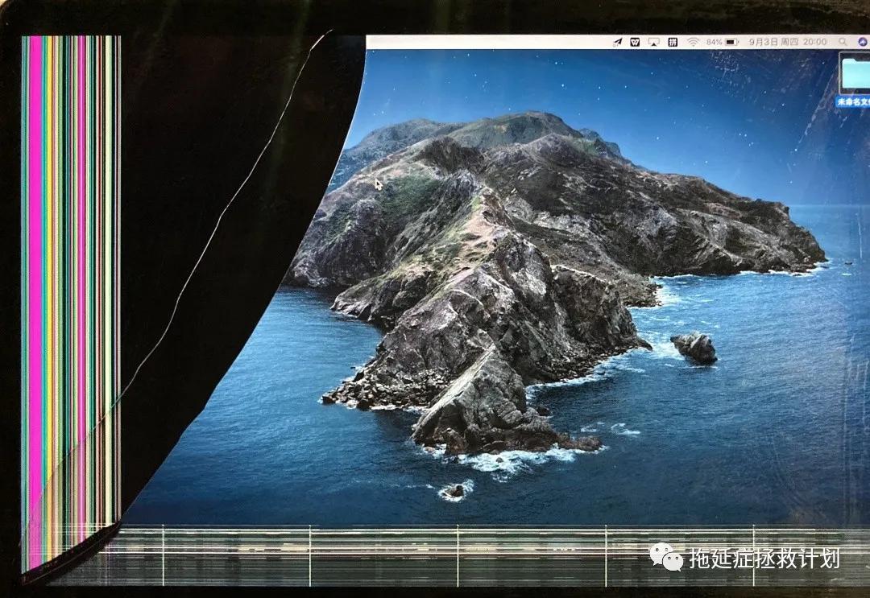Activate Siri from the menu bar icon
Screen dimensions: 870x598
point(864,42)
